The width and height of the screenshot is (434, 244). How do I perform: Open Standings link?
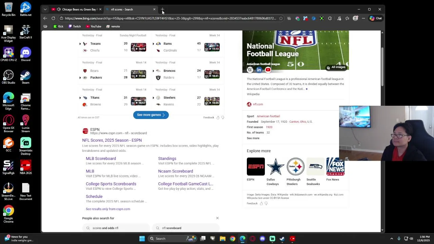pos(167,159)
